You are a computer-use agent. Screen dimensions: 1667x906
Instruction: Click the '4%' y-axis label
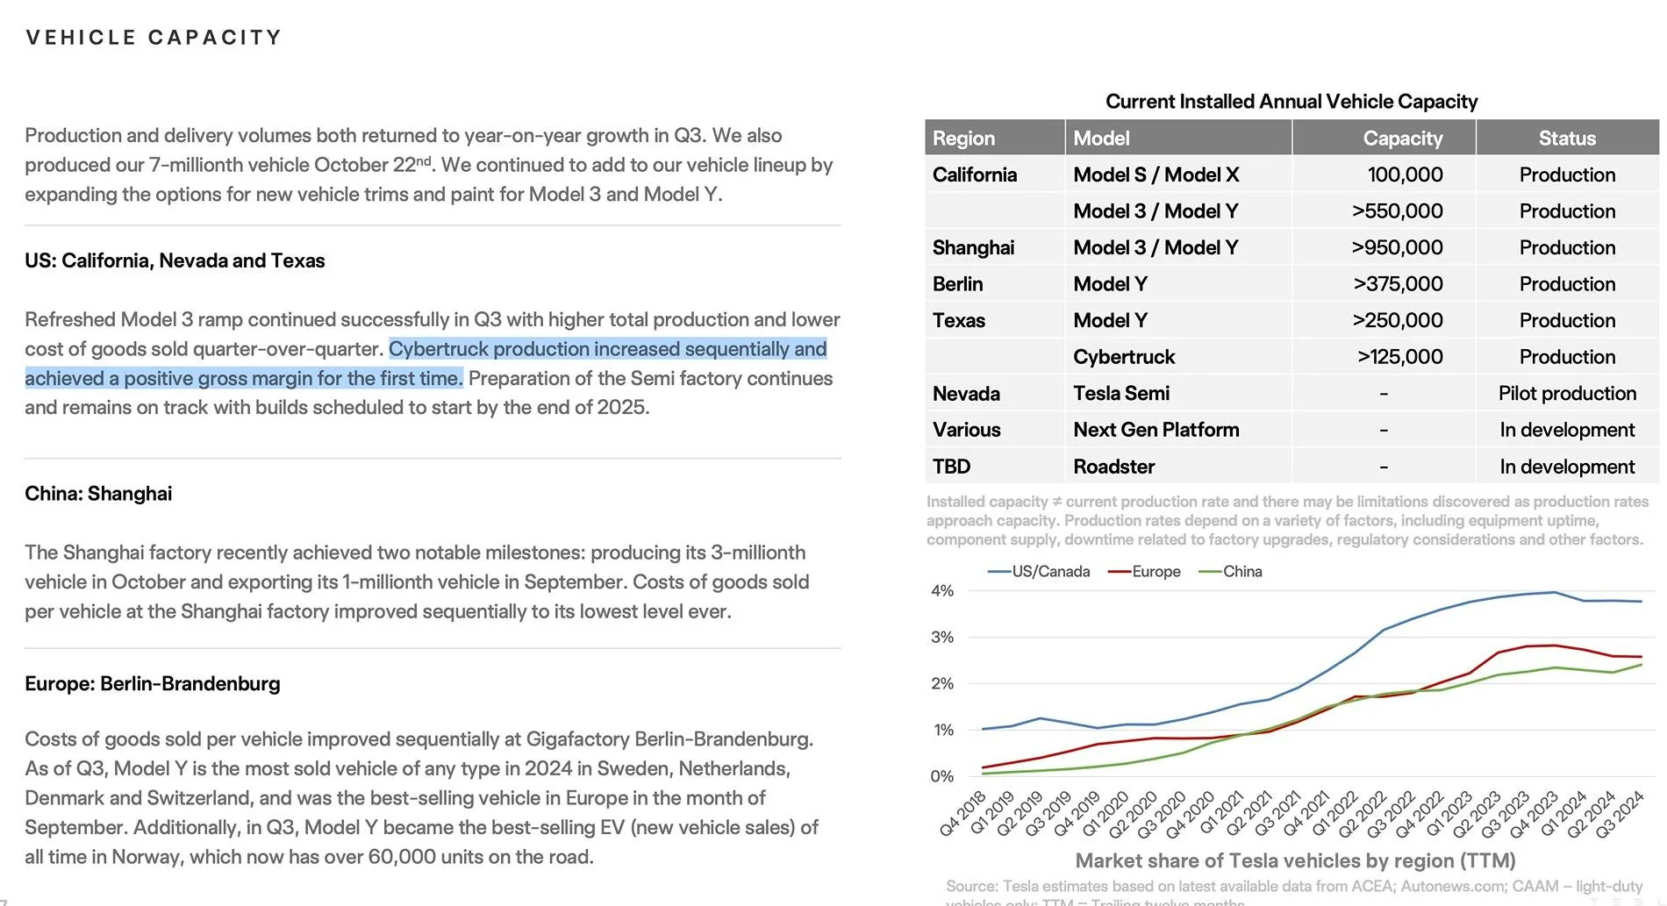(942, 591)
